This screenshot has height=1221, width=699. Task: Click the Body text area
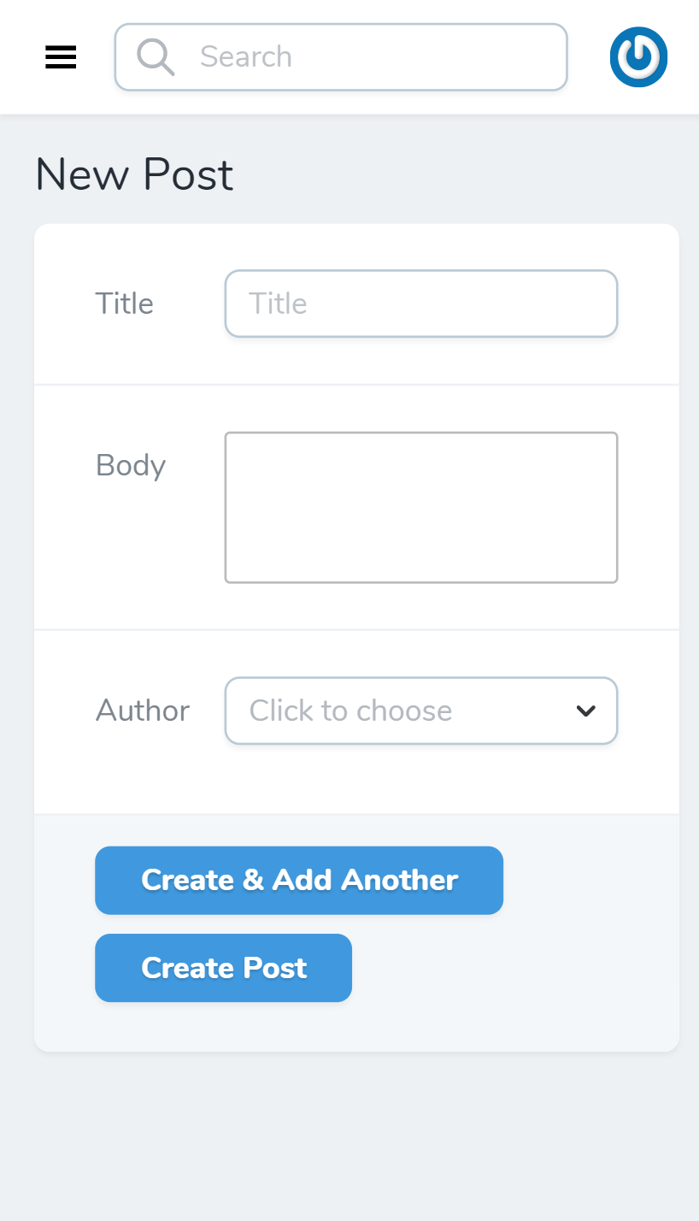pyautogui.click(x=420, y=507)
